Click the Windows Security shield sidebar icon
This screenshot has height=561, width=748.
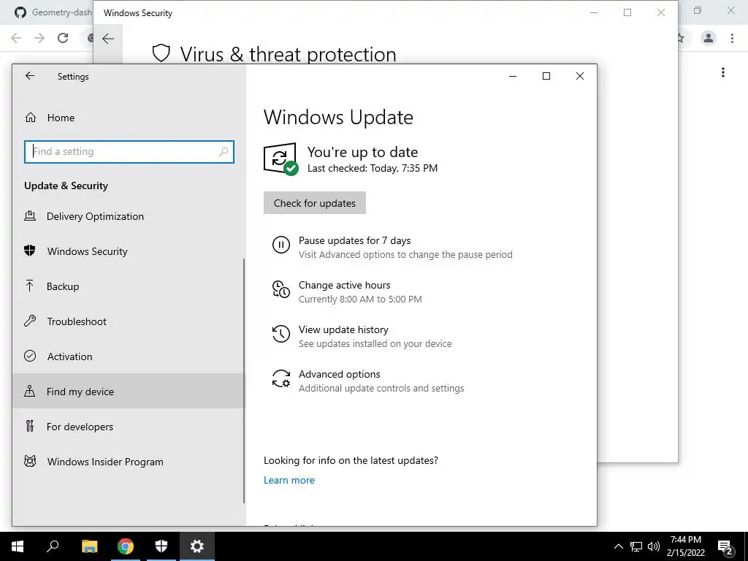[29, 251]
